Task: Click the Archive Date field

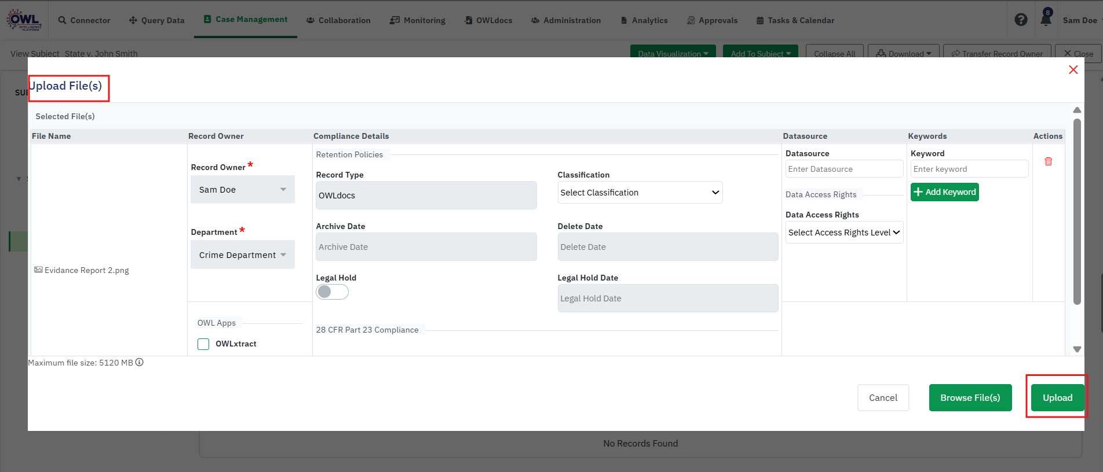Action: click(x=426, y=247)
